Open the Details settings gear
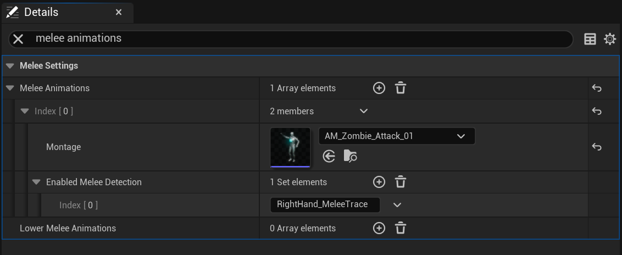Viewport: 622px width, 255px height. [610, 39]
